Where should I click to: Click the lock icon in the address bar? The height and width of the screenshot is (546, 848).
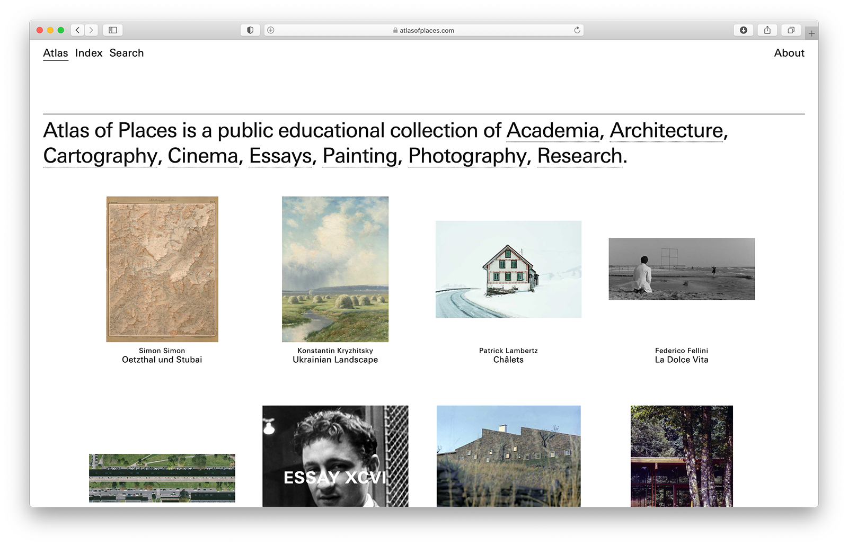tap(395, 30)
